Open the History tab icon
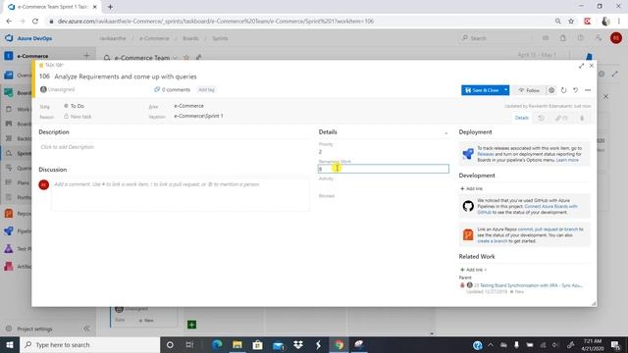 (x=541, y=118)
